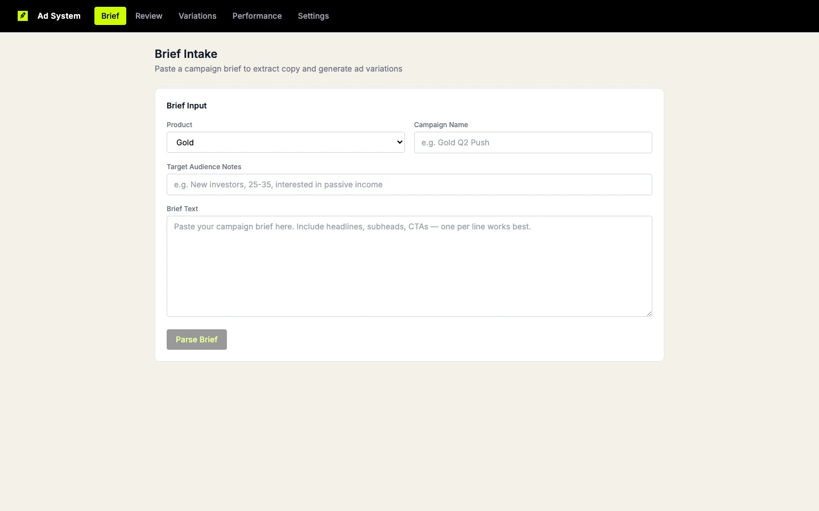This screenshot has height=511, width=819.
Task: Click the Brief Input section title
Action: (187, 106)
